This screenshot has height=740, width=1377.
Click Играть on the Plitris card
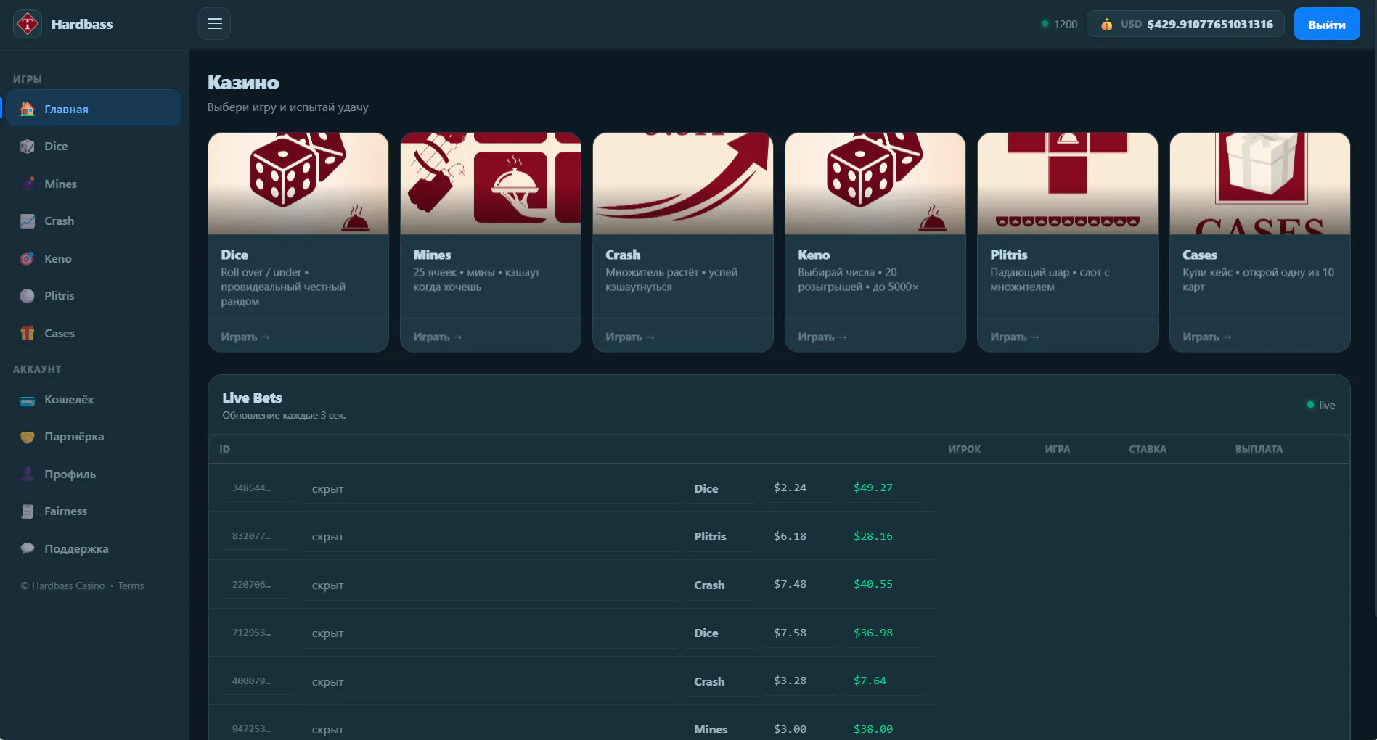[1015, 337]
